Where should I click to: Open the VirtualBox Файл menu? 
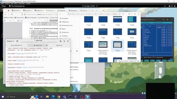tap(2, 4)
